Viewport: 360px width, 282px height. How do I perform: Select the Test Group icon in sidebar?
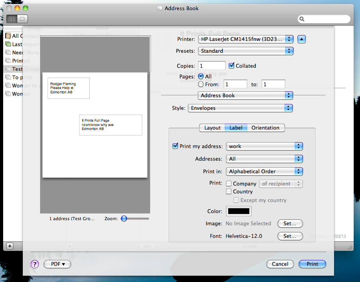[x=9, y=69]
